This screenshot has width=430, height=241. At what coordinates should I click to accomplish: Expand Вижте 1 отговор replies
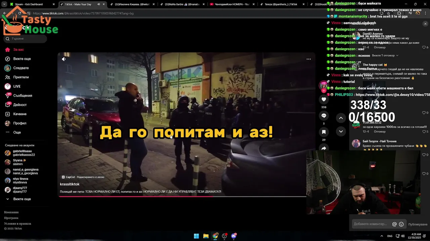(385, 56)
